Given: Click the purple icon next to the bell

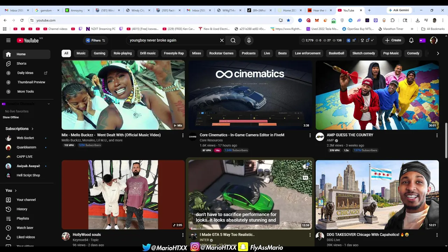Looking at the screenshot, I should click(x=422, y=40).
